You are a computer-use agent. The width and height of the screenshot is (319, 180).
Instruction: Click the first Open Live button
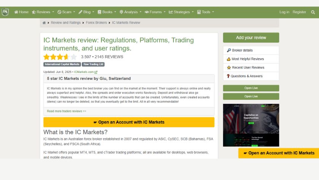[251, 88]
